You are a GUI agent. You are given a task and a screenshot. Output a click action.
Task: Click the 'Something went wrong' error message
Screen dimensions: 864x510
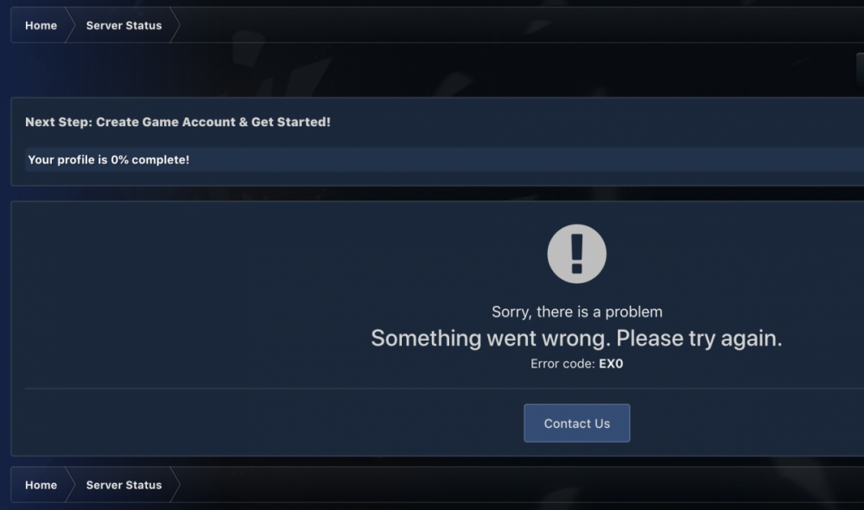point(576,338)
